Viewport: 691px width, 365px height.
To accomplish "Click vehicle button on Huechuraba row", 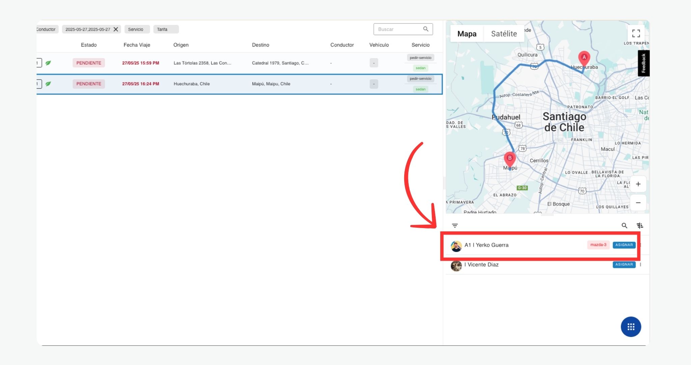I will pyautogui.click(x=374, y=84).
